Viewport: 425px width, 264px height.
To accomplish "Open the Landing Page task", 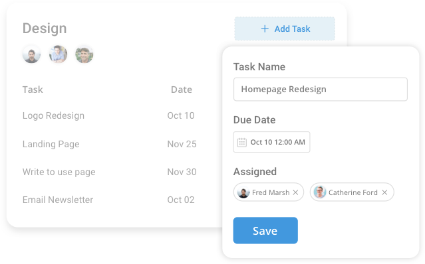I will coord(51,144).
